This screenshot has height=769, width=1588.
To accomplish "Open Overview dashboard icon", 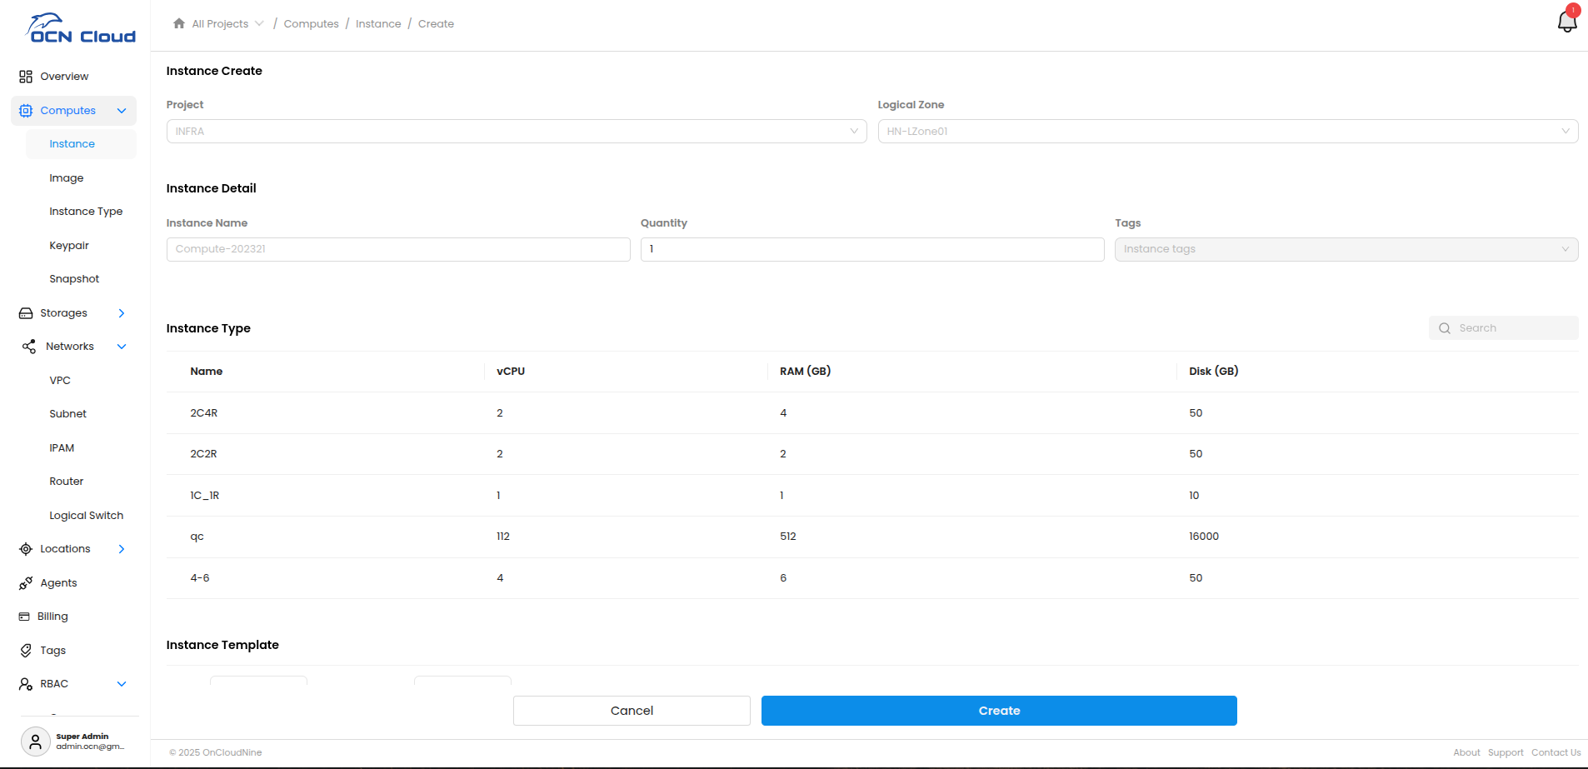I will point(26,77).
